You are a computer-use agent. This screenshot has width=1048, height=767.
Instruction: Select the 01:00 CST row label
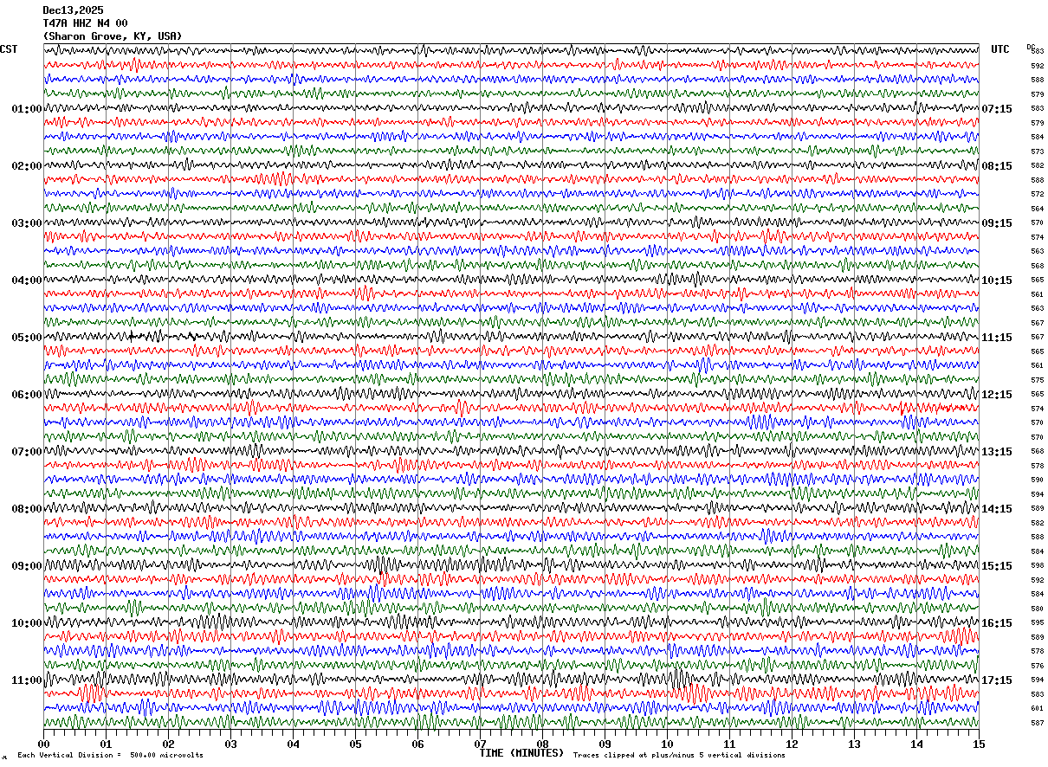point(27,109)
